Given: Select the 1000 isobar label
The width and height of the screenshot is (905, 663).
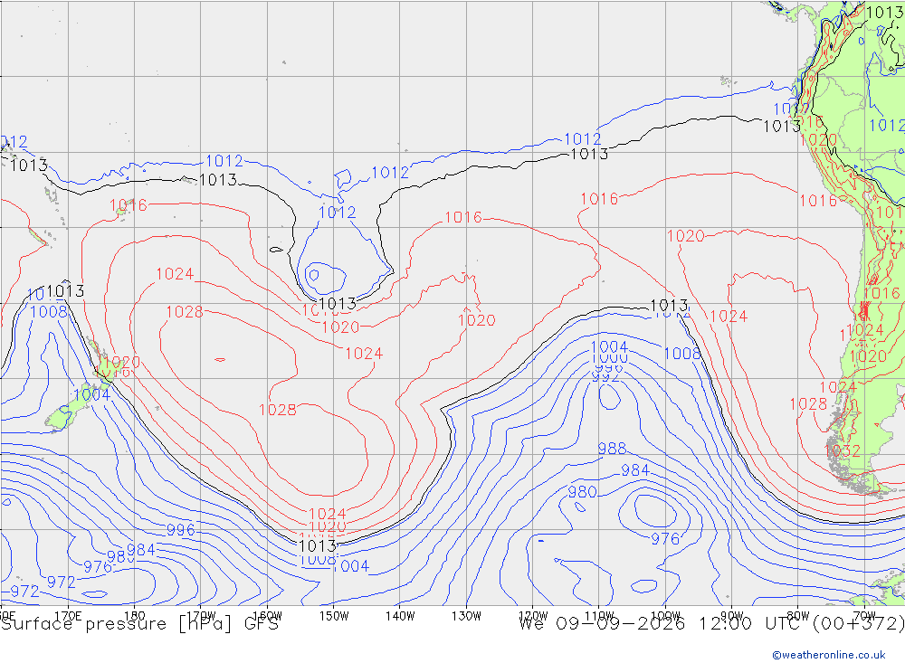Looking at the screenshot, I should (609, 358).
